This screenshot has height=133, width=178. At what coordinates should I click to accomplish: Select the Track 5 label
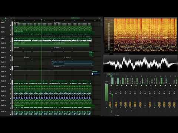(3, 23)
